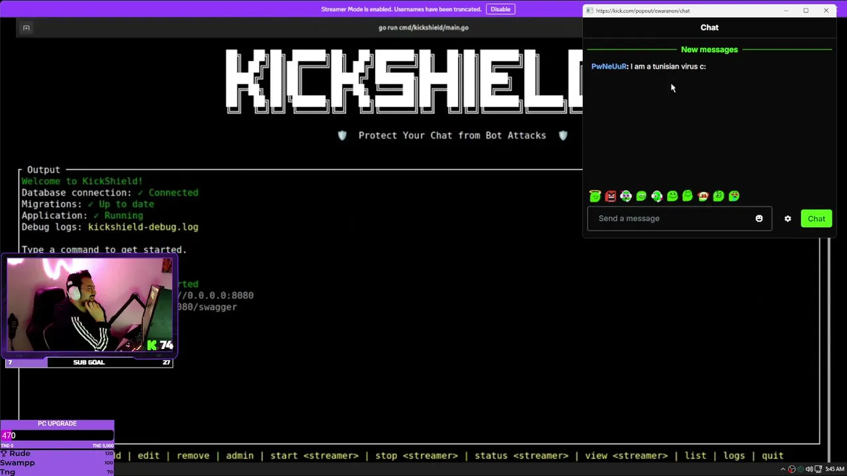Viewport: 847px width, 476px height.
Task: Insert the seventh tall green blob emote
Action: pos(688,196)
